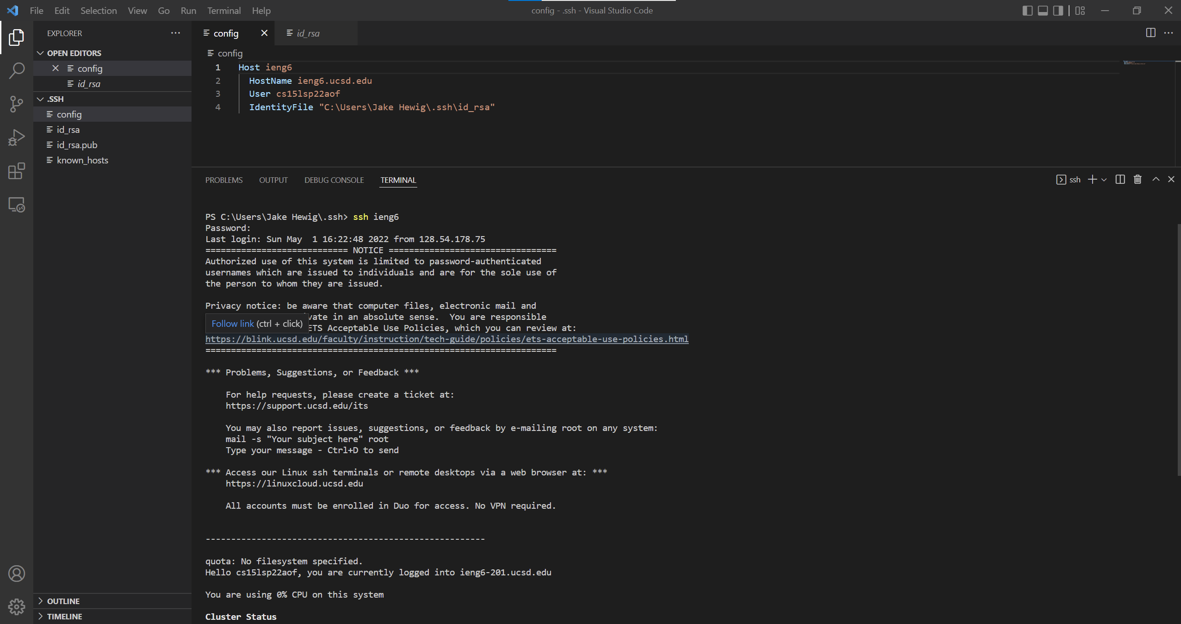The height and width of the screenshot is (624, 1181).
Task: Switch to the id_rsa editor tab
Action: (308, 33)
